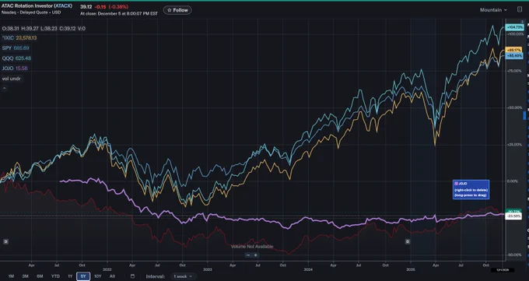Click the +104.72% price label
Image resolution: width=529 pixels, height=281 pixels.
(x=514, y=27)
